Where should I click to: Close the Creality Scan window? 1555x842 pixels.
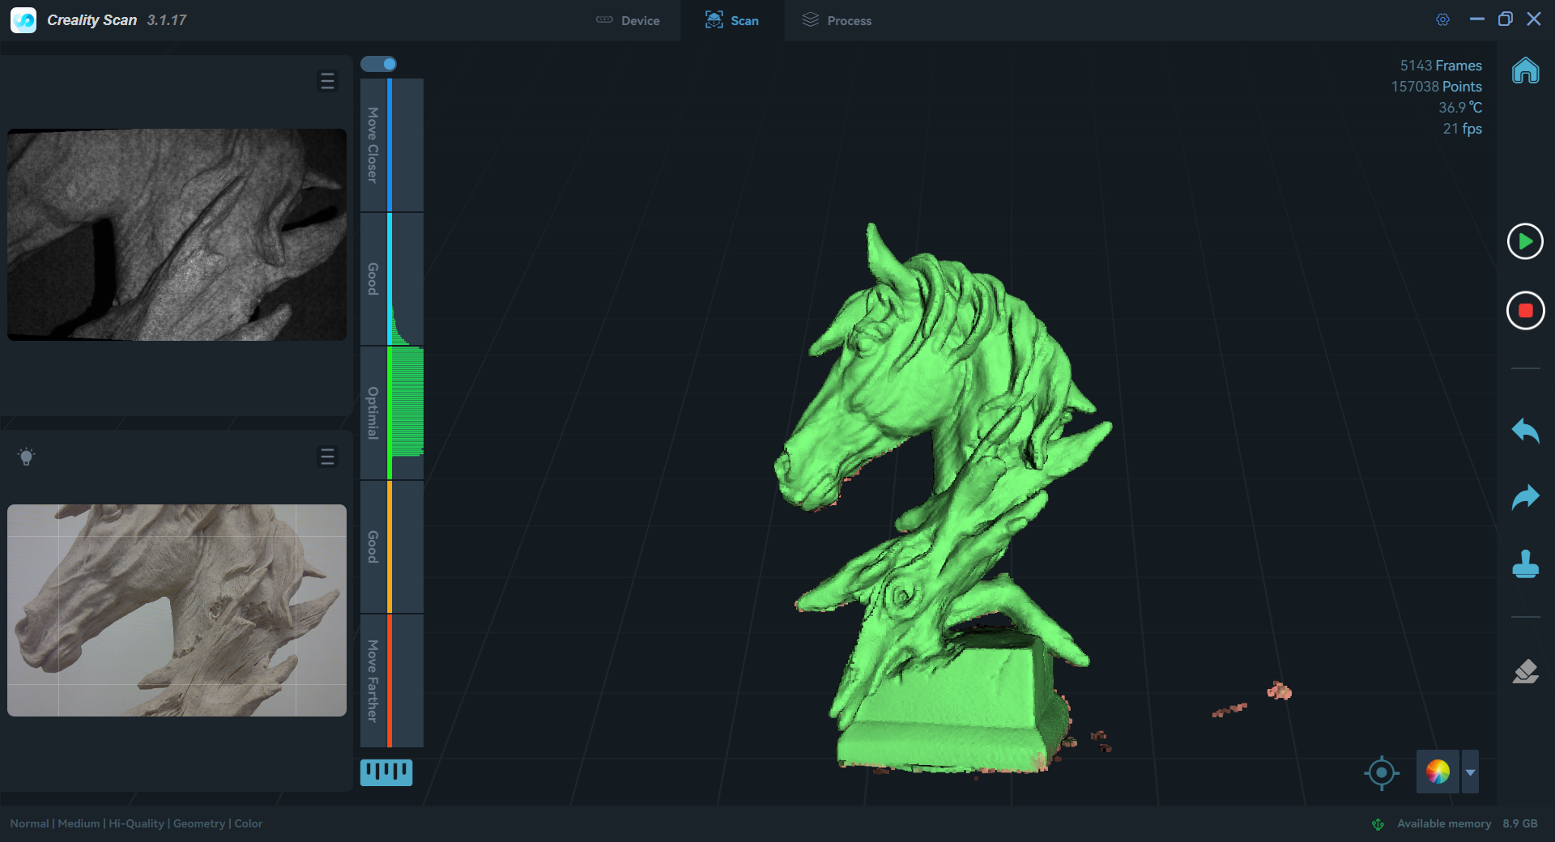tap(1534, 19)
